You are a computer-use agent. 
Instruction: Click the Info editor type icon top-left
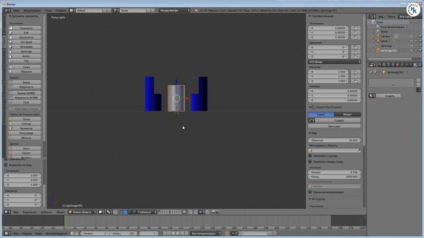point(7,11)
